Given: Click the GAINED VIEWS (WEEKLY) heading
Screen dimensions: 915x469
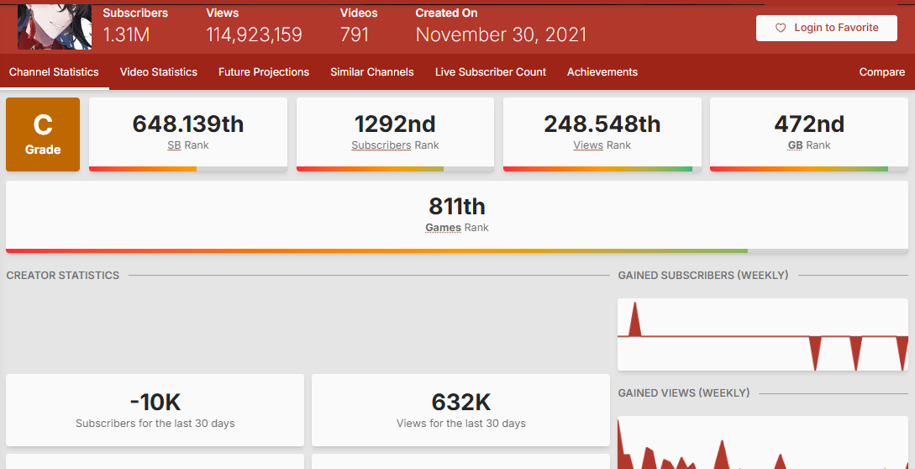Looking at the screenshot, I should [x=684, y=393].
